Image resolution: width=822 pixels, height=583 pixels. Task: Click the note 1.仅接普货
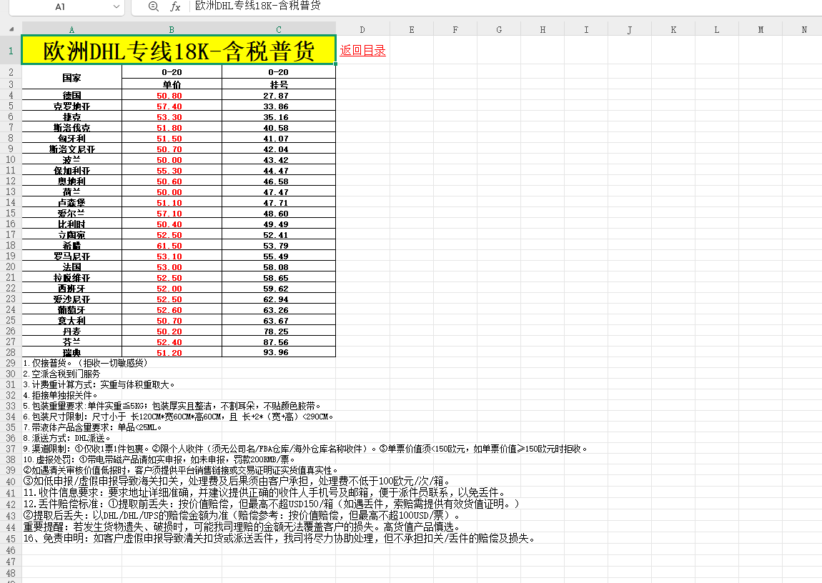coord(86,363)
